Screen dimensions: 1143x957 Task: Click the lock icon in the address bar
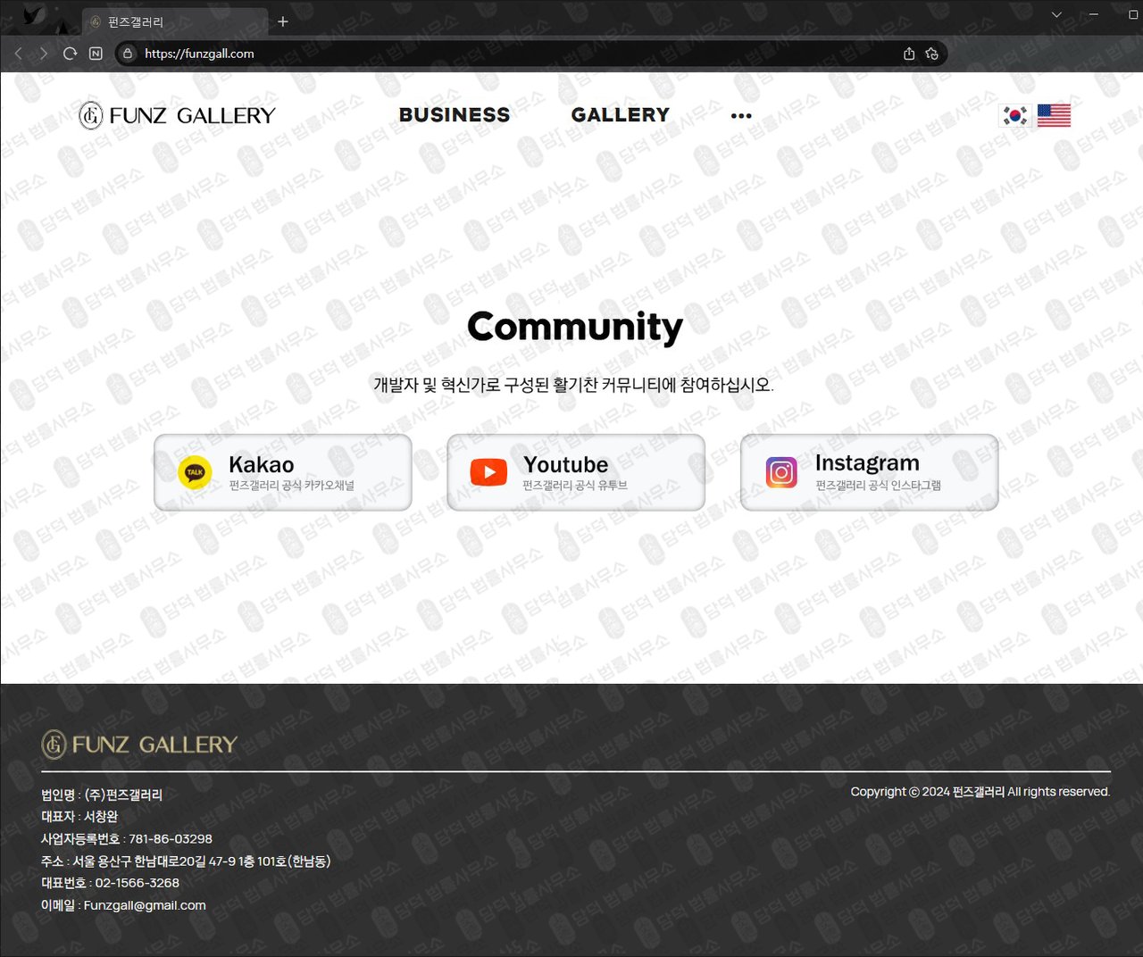click(x=128, y=54)
